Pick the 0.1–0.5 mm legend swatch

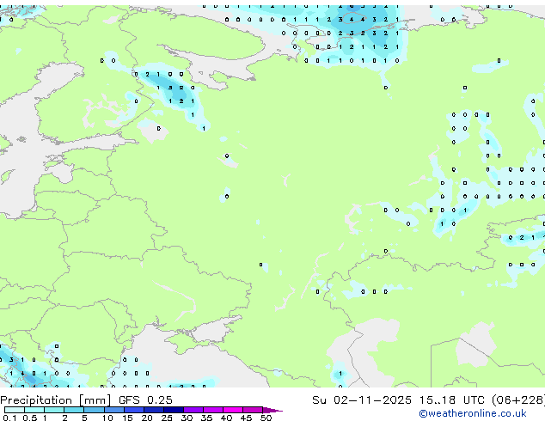point(15,410)
